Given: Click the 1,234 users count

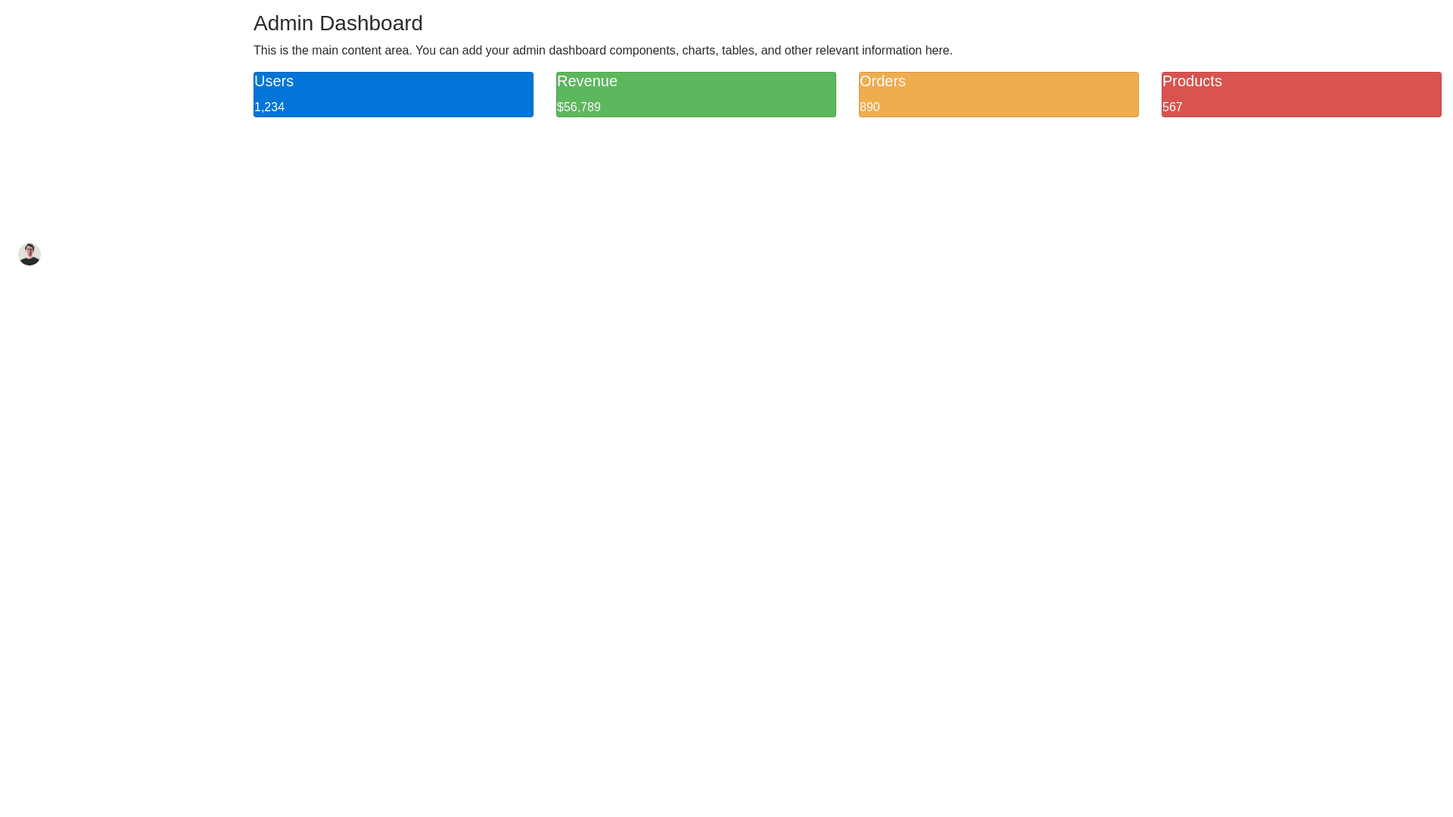Looking at the screenshot, I should pyautogui.click(x=269, y=107).
